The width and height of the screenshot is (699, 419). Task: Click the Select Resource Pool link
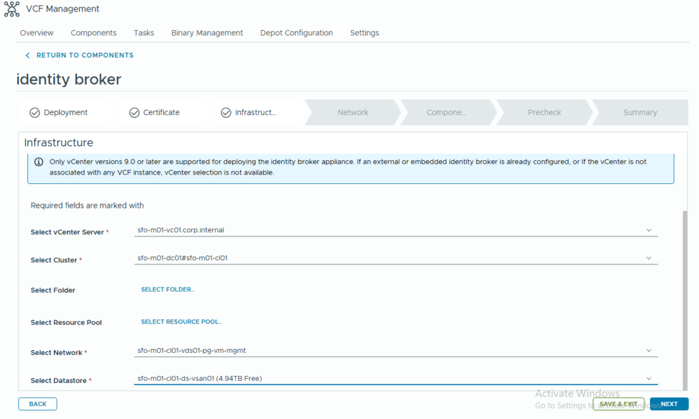pyautogui.click(x=182, y=322)
